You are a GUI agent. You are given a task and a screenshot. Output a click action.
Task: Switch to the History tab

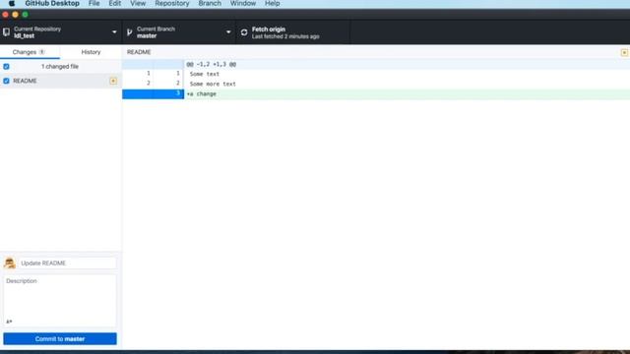pyautogui.click(x=91, y=52)
